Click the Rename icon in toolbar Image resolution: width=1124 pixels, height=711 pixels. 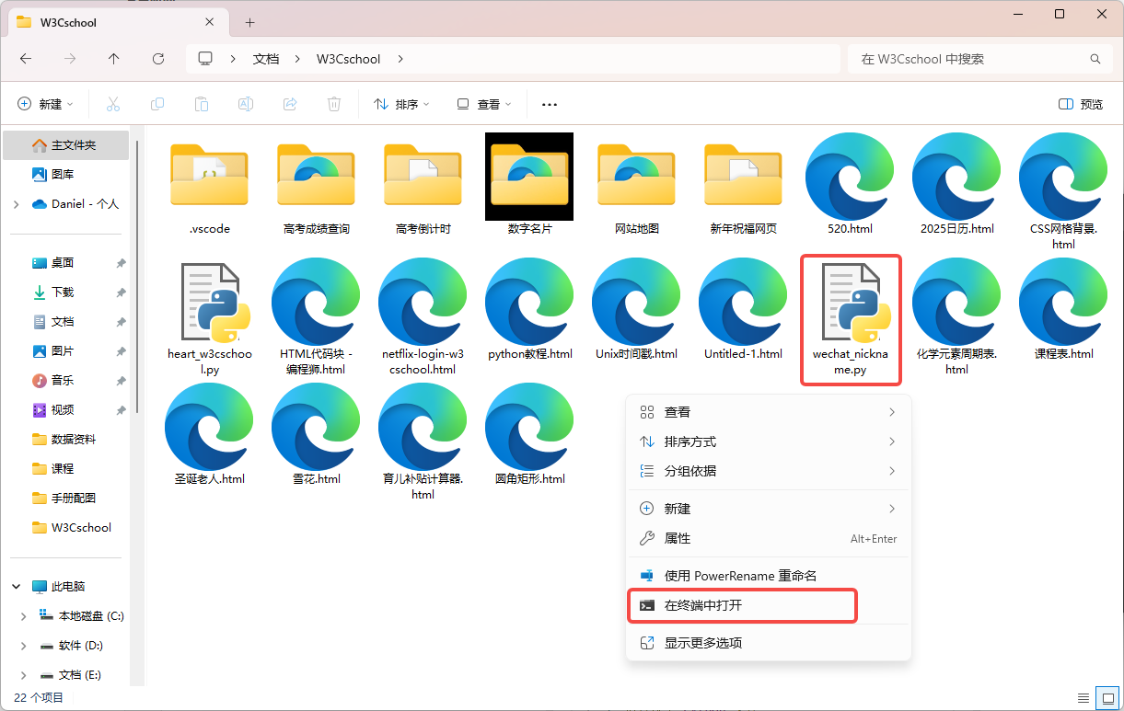(246, 104)
